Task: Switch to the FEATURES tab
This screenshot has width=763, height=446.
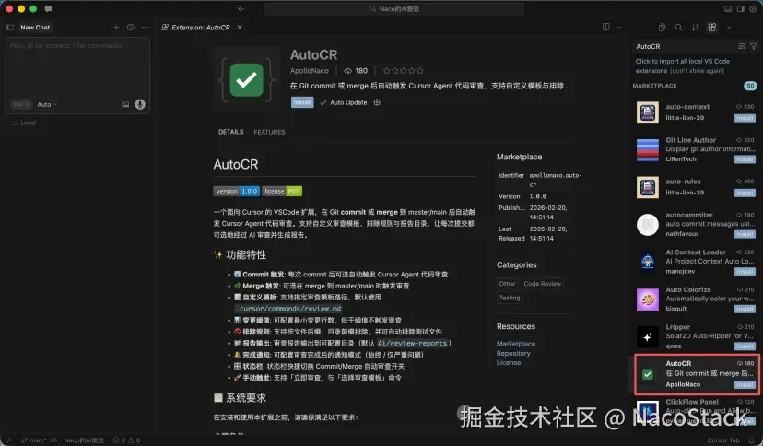Action: [269, 132]
